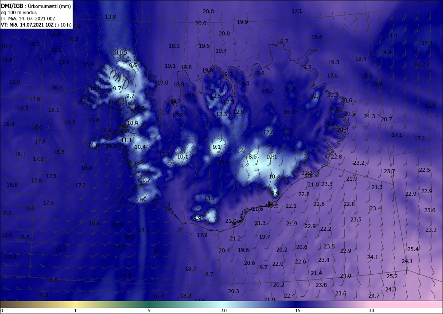Click the map value '19.0'
The height and width of the screenshot is (314, 443).
pyautogui.click(x=163, y=83)
